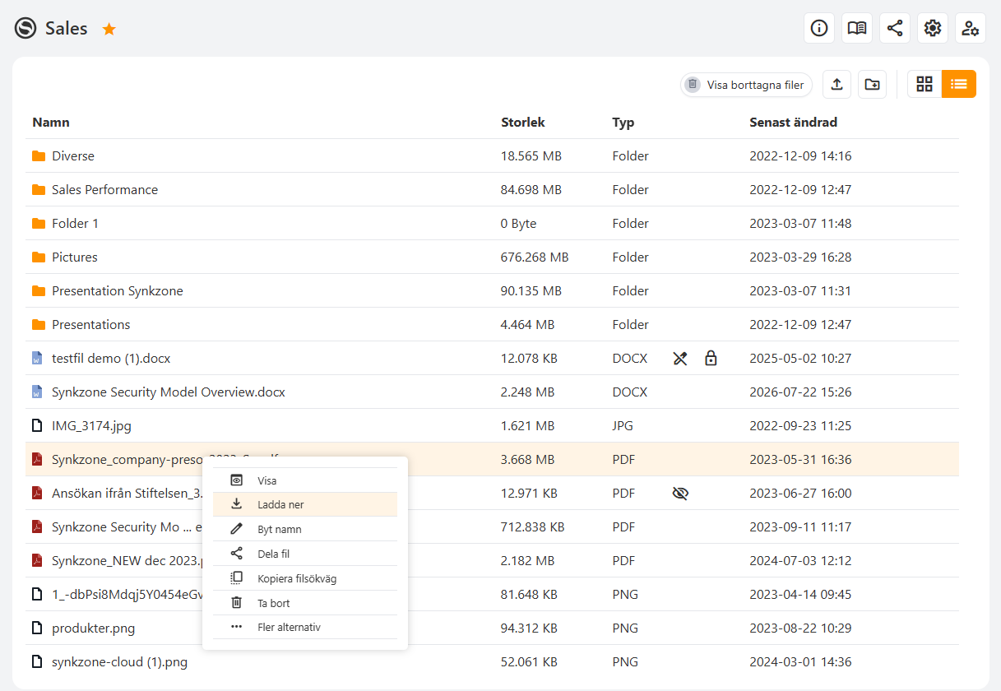The height and width of the screenshot is (691, 1001).
Task: Click the PDF icon beside Synkzone_company-preso
Action: pos(36,460)
